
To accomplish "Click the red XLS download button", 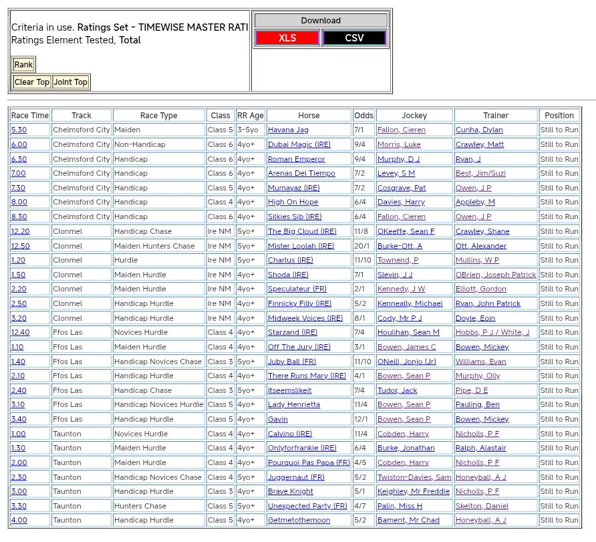I will tap(287, 38).
